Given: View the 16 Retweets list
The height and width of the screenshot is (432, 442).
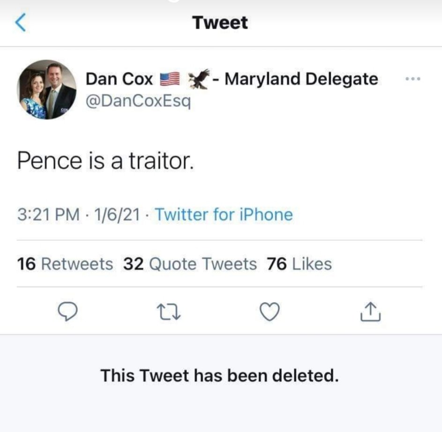Looking at the screenshot, I should point(65,264).
